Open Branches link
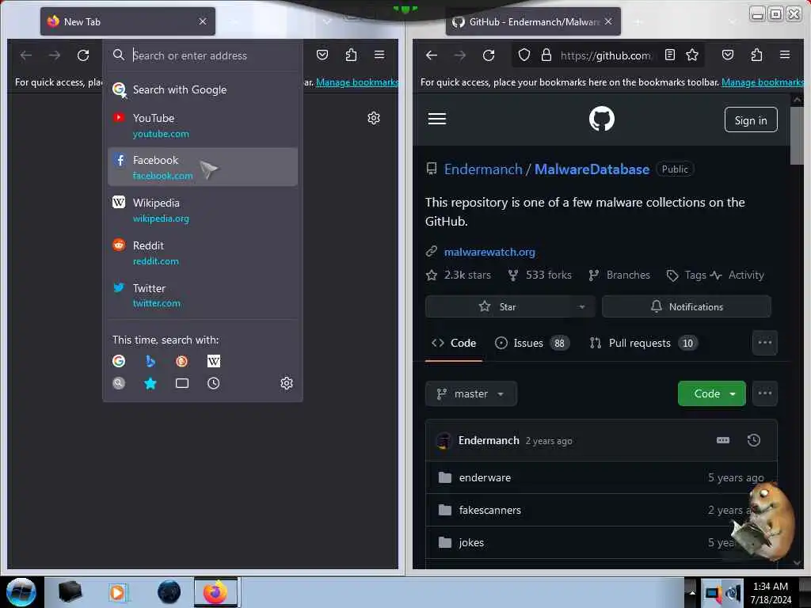This screenshot has height=608, width=811. pos(619,275)
